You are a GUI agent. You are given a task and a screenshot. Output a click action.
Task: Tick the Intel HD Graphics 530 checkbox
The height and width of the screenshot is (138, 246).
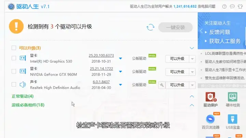pos(14,58)
